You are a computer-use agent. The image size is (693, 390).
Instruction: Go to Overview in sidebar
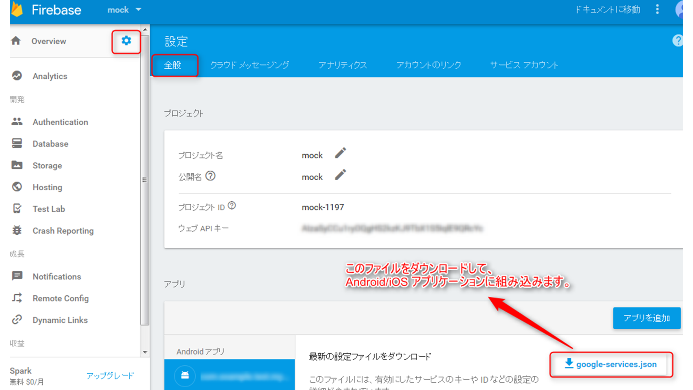pos(49,41)
